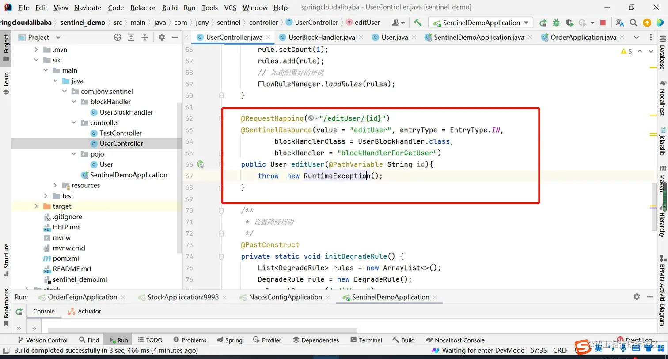Collapse the pojo package
668x359 pixels.
pyautogui.click(x=74, y=154)
